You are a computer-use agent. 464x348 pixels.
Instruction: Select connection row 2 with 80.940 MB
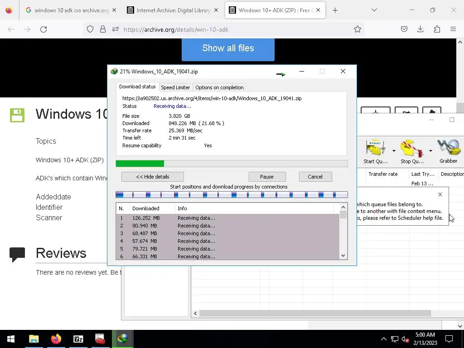[x=227, y=226]
